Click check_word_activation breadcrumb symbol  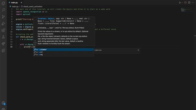pos(33,6)
